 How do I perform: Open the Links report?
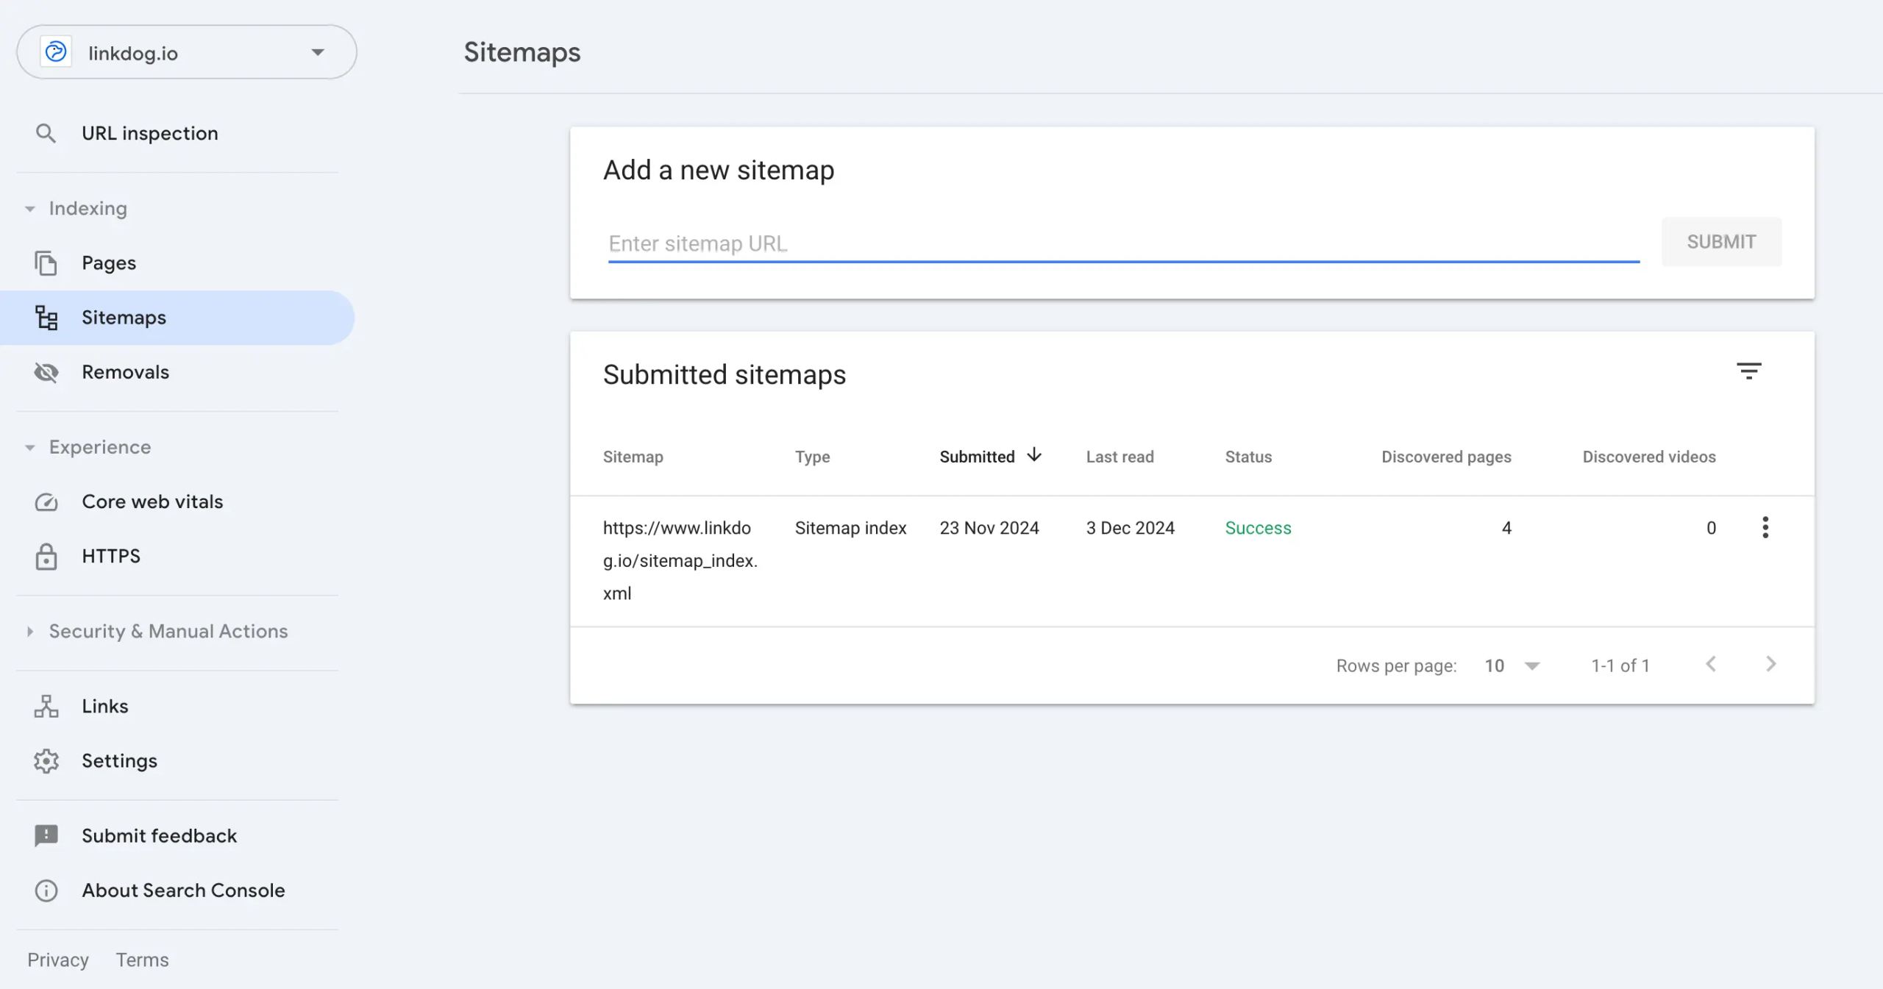tap(105, 706)
